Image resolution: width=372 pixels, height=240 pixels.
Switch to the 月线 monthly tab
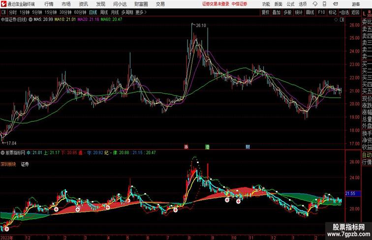[x=115, y=12]
